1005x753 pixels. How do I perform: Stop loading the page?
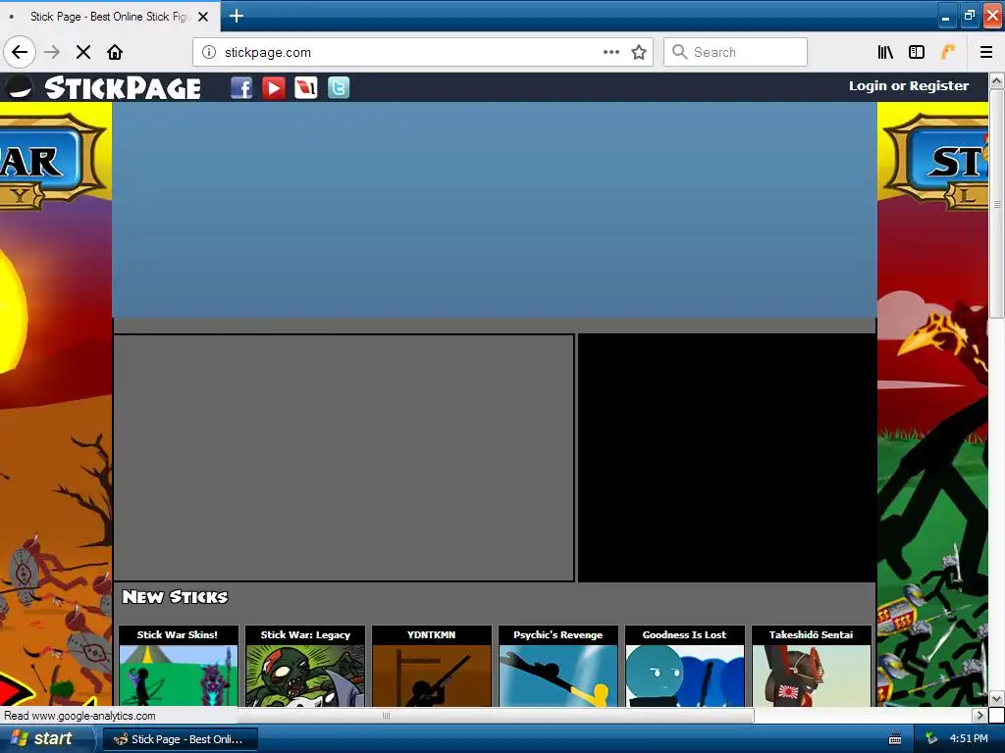[x=83, y=52]
